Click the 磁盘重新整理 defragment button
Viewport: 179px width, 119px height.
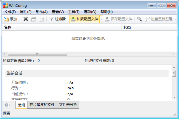(x=159, y=19)
